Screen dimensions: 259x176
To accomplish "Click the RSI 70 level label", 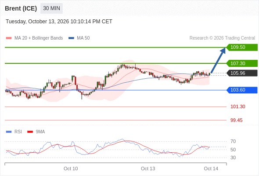I will coord(233,141).
